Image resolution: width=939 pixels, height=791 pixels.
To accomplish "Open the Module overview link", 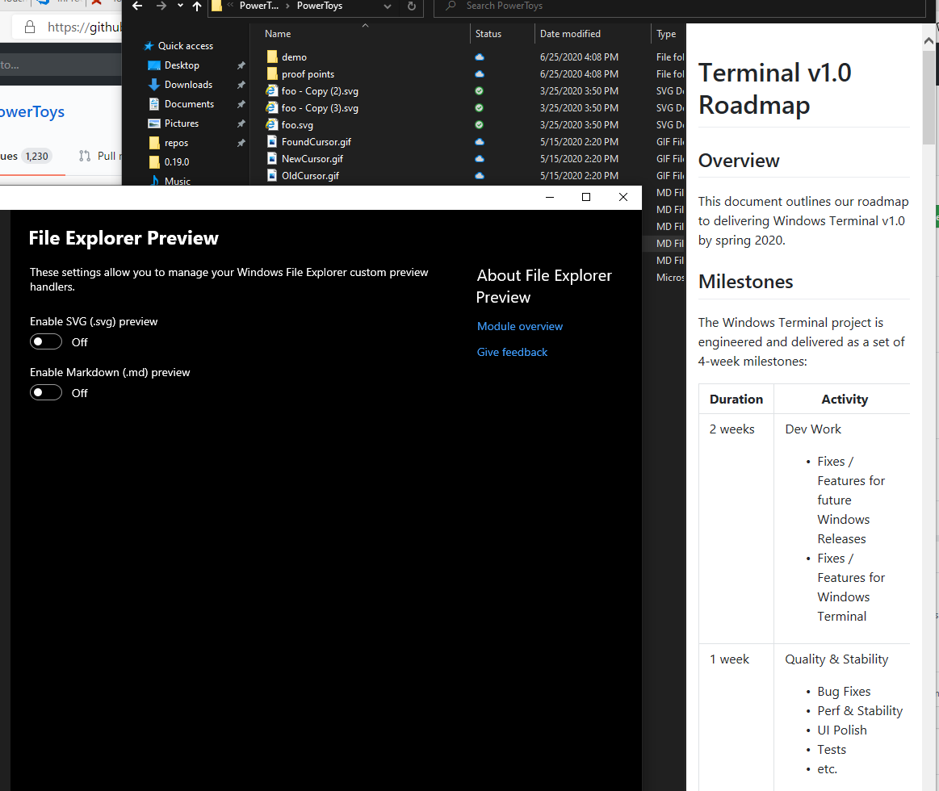I will click(519, 326).
